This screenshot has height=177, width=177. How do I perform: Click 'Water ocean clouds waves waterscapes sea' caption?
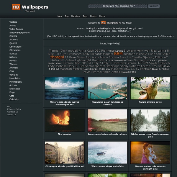coord(65,103)
